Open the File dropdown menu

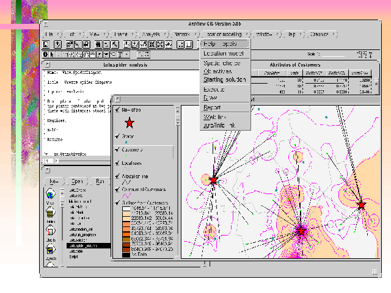(x=52, y=34)
